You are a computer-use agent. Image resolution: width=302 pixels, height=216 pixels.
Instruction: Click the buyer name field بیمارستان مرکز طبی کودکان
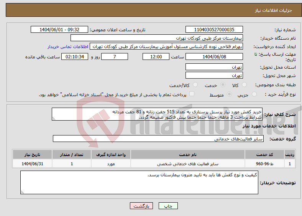(x=157, y=38)
